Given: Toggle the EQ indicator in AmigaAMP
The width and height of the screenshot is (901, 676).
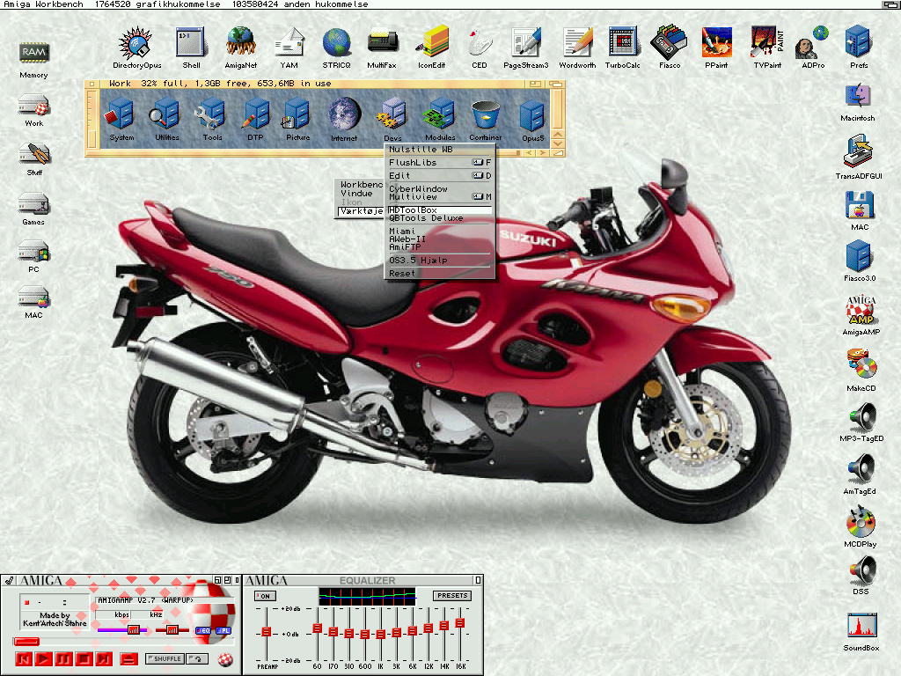Looking at the screenshot, I should [x=202, y=630].
